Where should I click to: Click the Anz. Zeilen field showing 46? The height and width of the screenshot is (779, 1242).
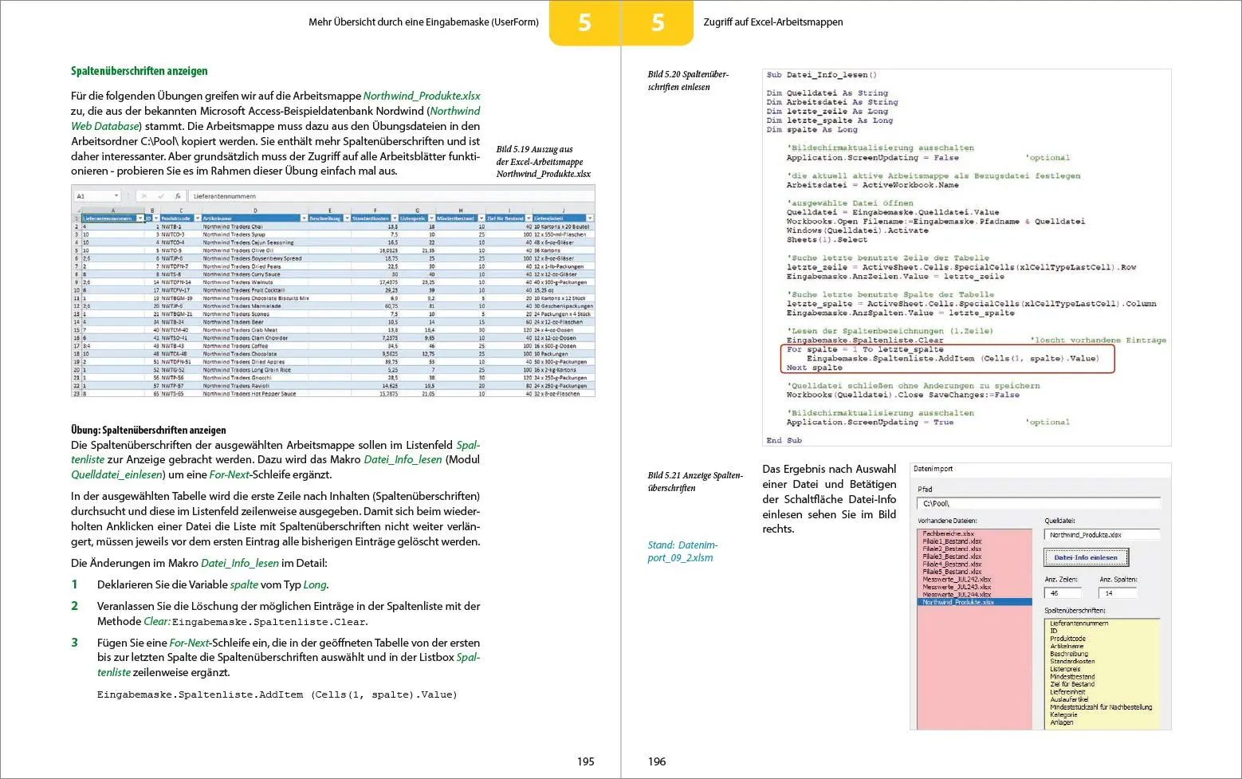point(1063,593)
